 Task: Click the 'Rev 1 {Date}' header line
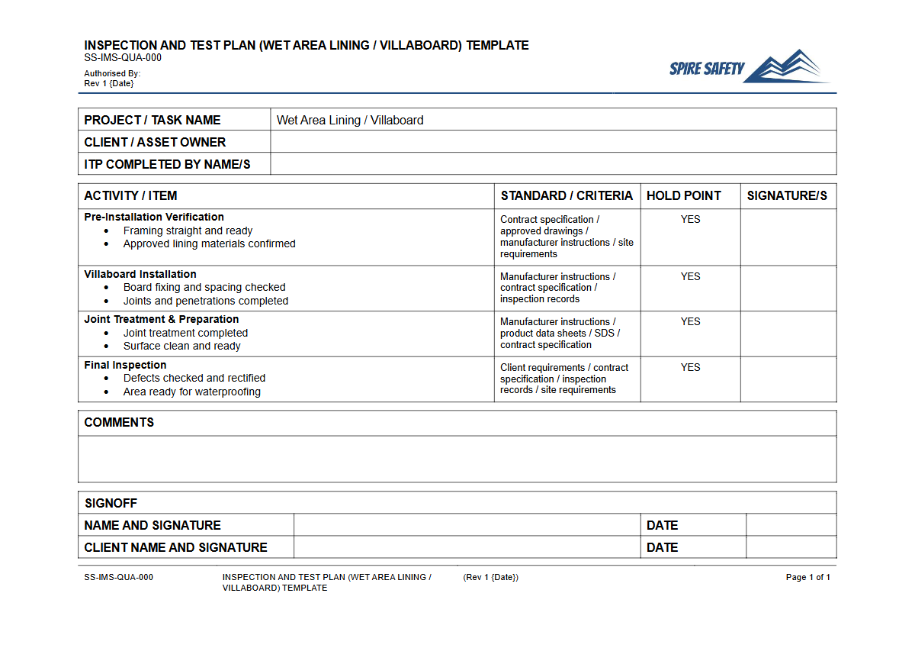(109, 83)
